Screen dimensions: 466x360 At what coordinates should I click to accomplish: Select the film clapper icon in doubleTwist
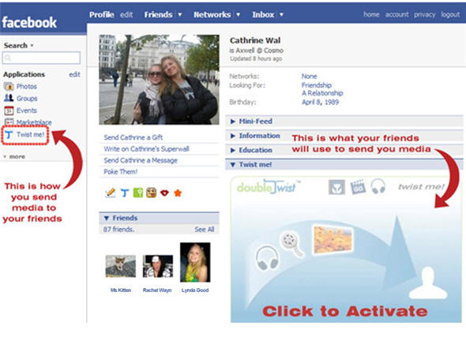tap(358, 187)
